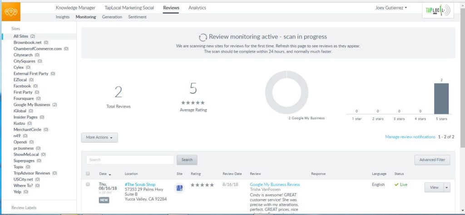Click the review search input field
Viewport: 465px width, 215px height.
(130, 160)
